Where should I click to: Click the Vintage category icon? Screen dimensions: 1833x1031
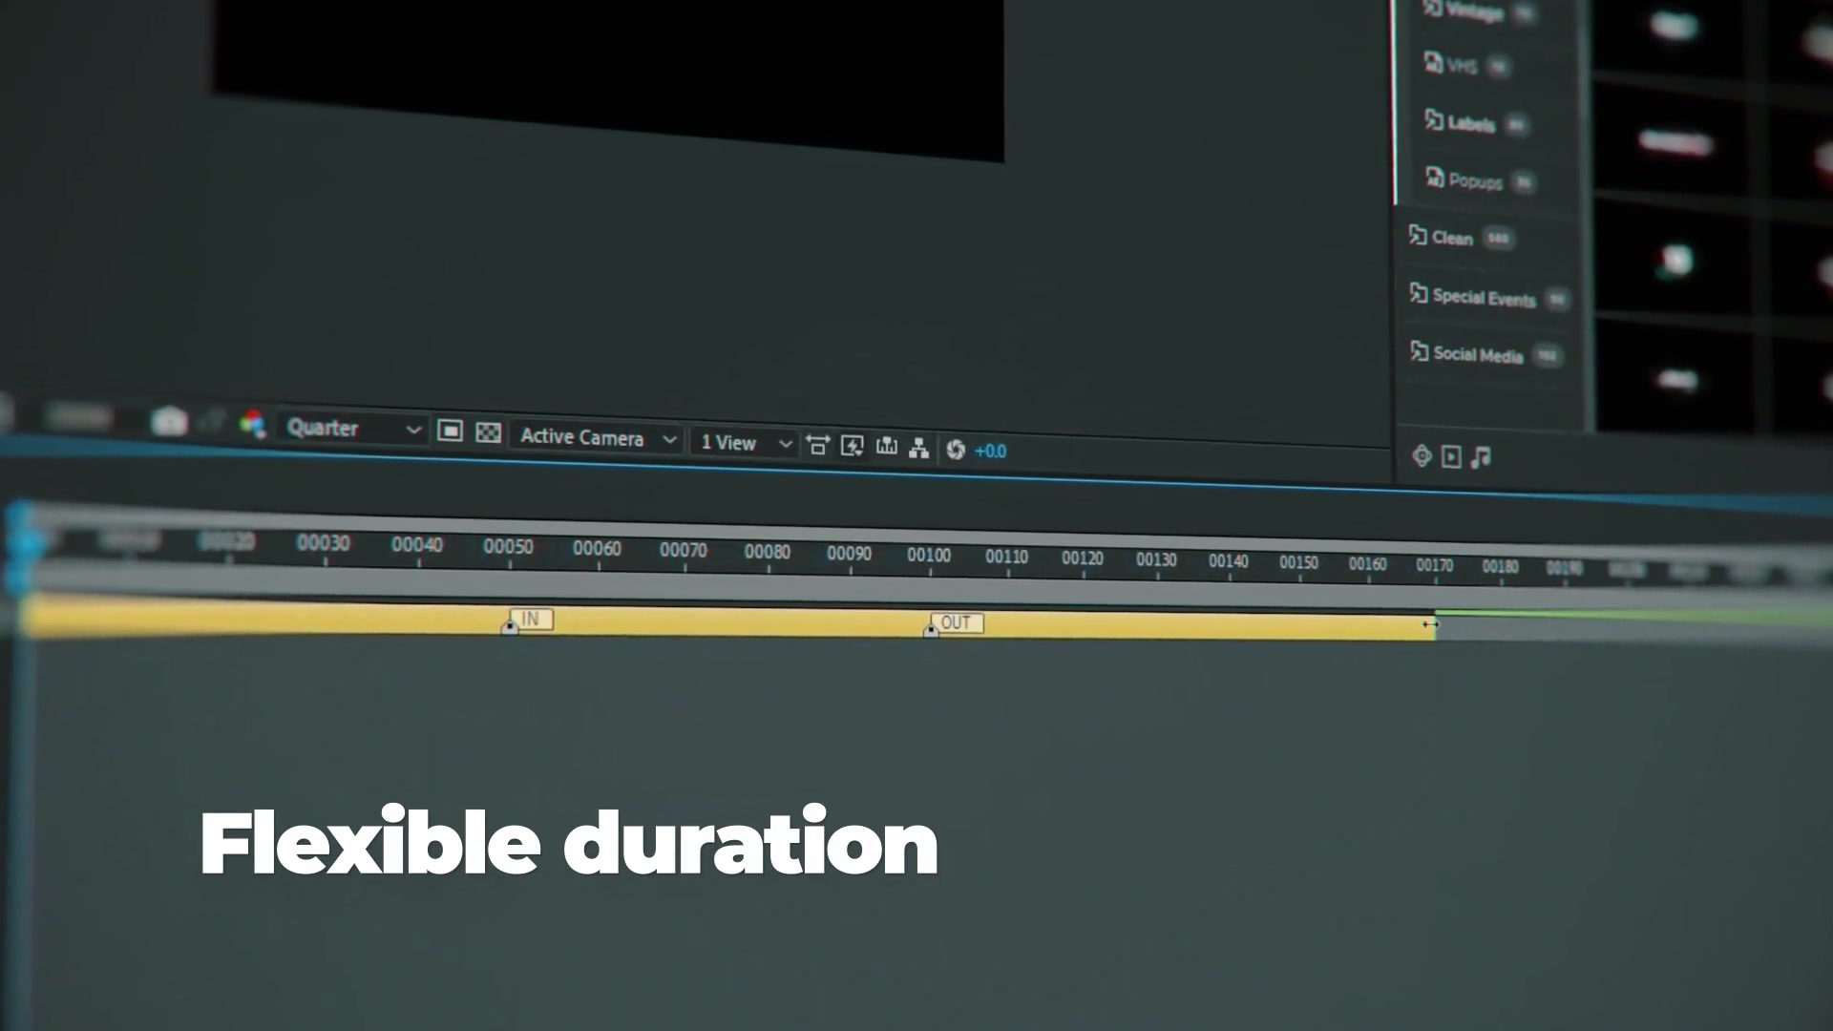(x=1434, y=11)
